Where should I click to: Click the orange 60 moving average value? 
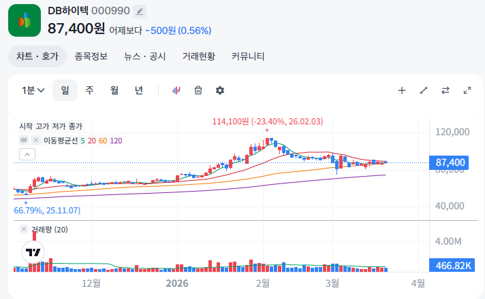[x=103, y=141]
